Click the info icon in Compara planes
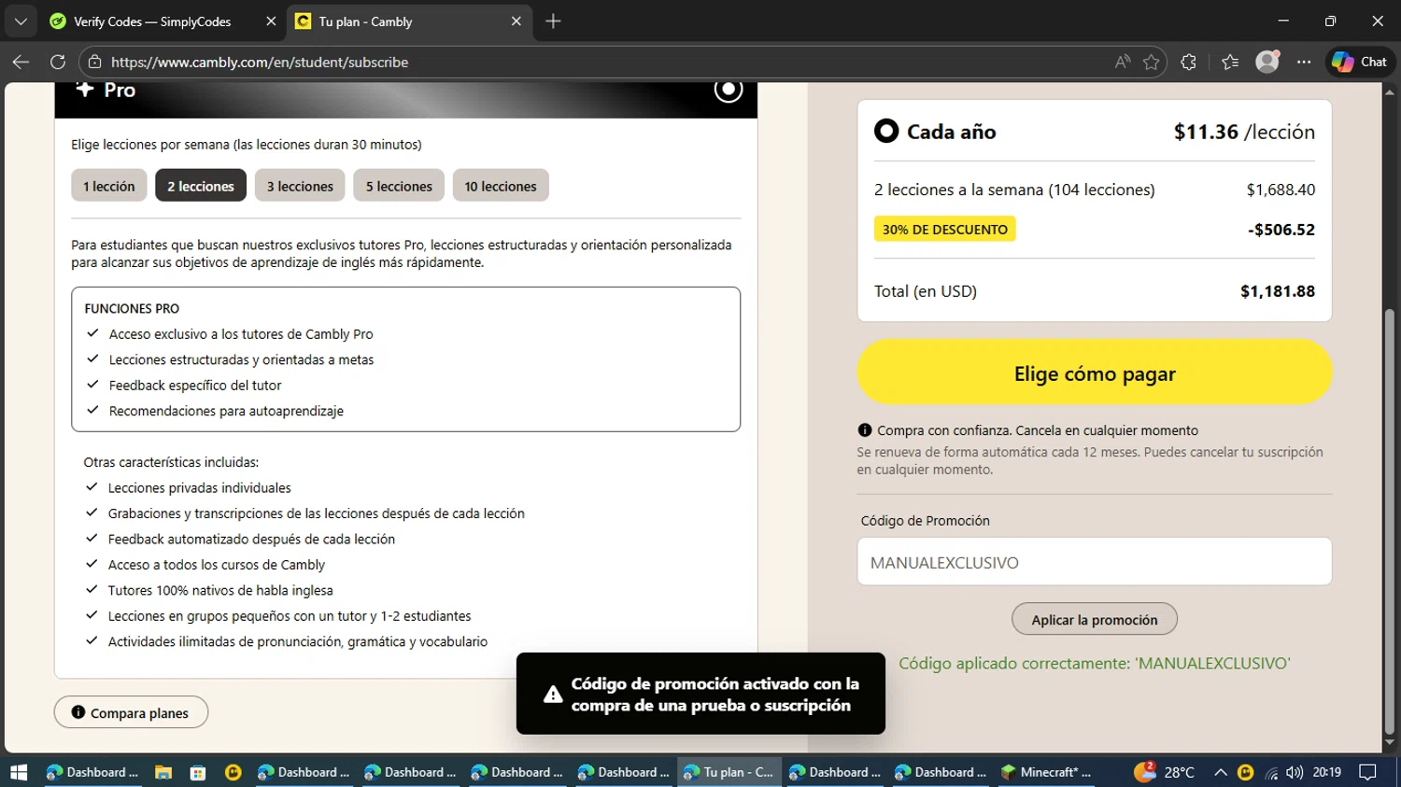 (x=78, y=712)
